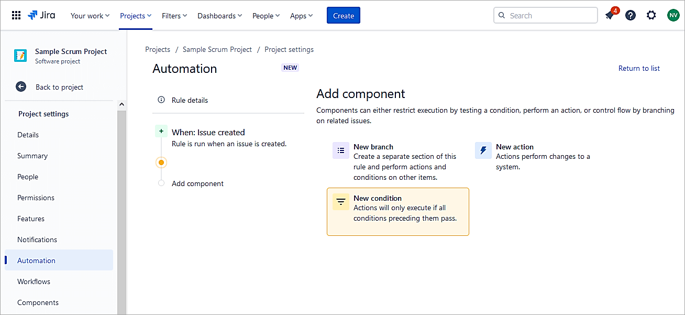This screenshot has width=685, height=315.
Task: Select the New branch component icon
Action: click(341, 150)
